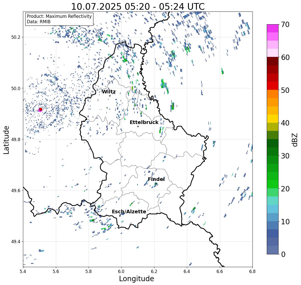This screenshot has height=285, width=301.
Task: Click the Longitude axis label
Action: pos(137,279)
